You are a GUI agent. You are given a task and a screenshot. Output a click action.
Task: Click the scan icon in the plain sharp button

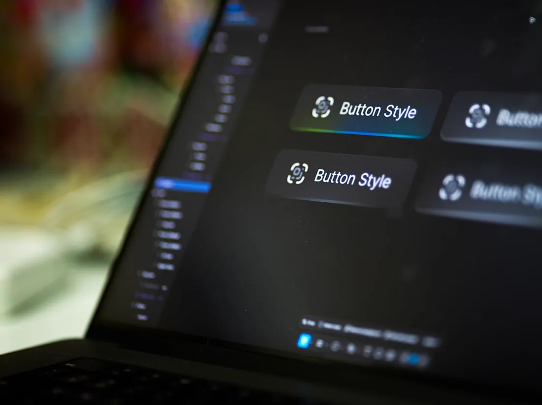click(297, 173)
